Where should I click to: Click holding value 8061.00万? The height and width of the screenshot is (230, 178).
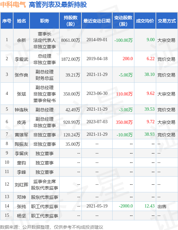pyautogui.click(x=71, y=40)
